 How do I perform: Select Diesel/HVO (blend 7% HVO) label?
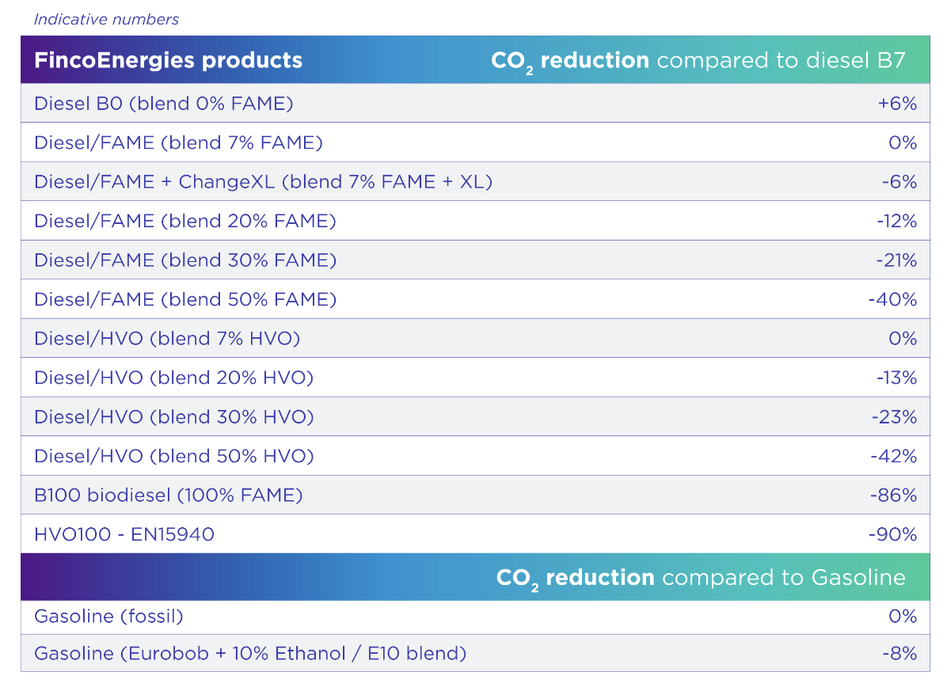167,339
